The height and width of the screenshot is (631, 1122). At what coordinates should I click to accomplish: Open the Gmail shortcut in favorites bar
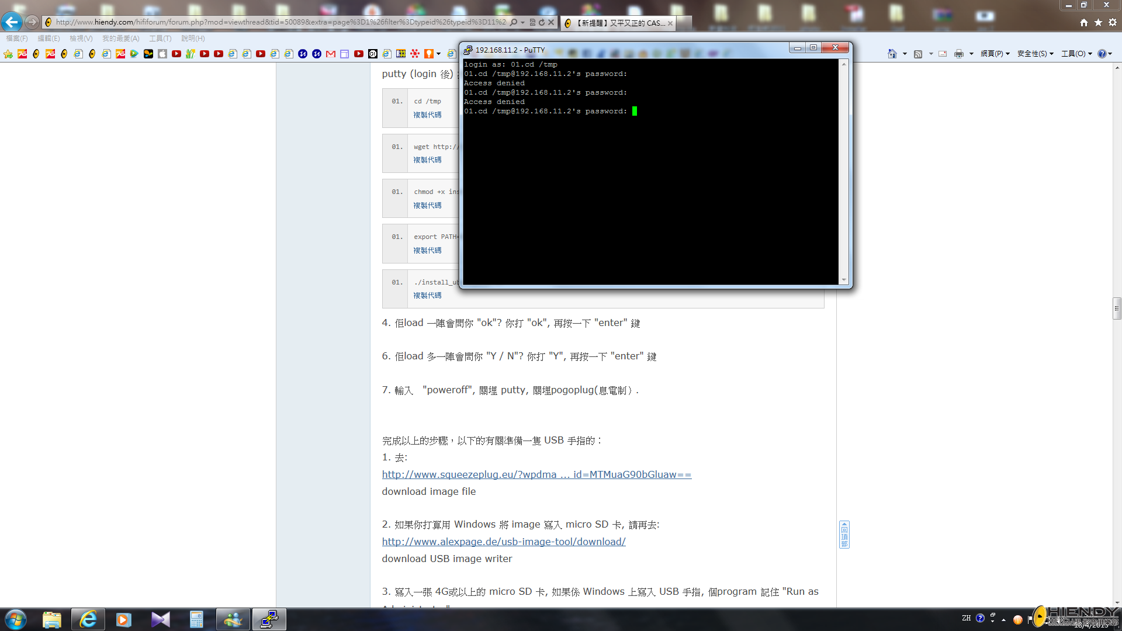(x=331, y=54)
